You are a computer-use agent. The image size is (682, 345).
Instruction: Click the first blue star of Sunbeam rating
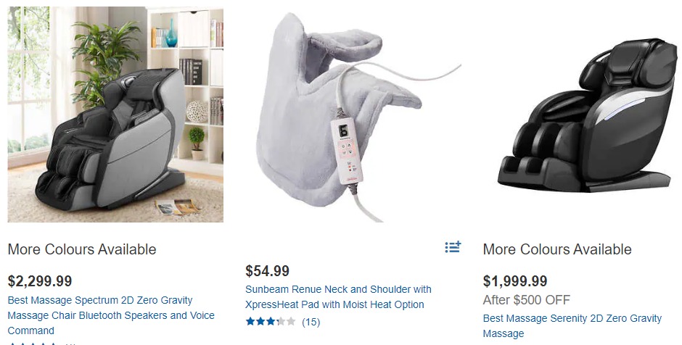tap(250, 322)
